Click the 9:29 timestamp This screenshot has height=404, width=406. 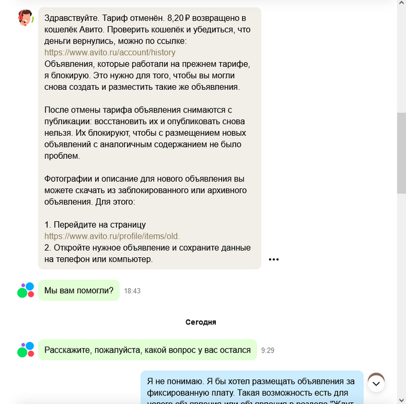267,351
